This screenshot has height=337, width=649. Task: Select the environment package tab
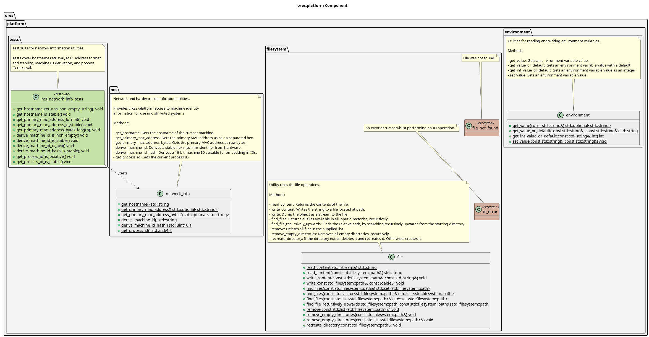[x=517, y=32]
